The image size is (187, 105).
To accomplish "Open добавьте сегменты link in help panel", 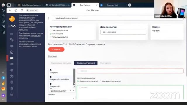I will point(30,37).
